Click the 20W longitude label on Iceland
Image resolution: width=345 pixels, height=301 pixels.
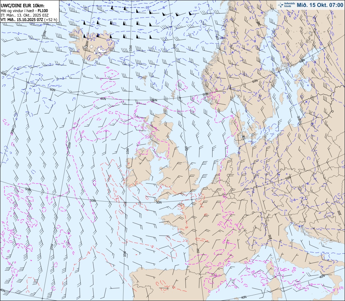87,44
